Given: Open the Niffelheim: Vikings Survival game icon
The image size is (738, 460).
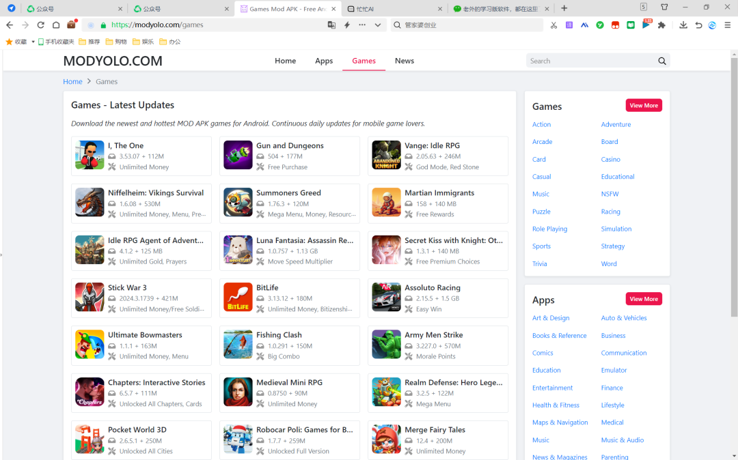Looking at the screenshot, I should coord(90,203).
